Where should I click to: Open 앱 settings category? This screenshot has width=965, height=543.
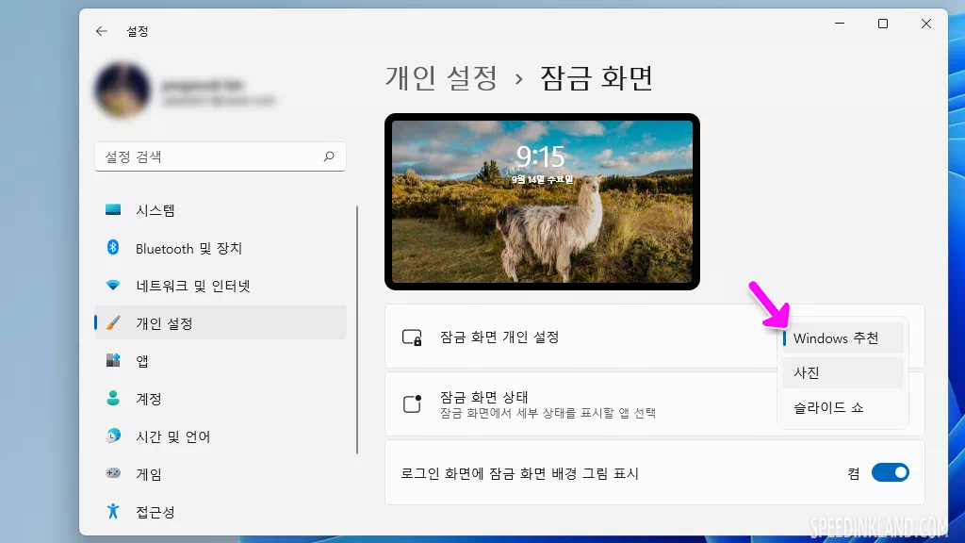coord(221,361)
